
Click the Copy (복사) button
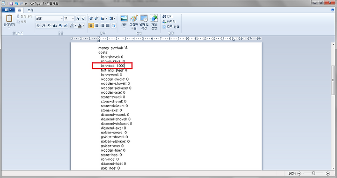[21, 22]
